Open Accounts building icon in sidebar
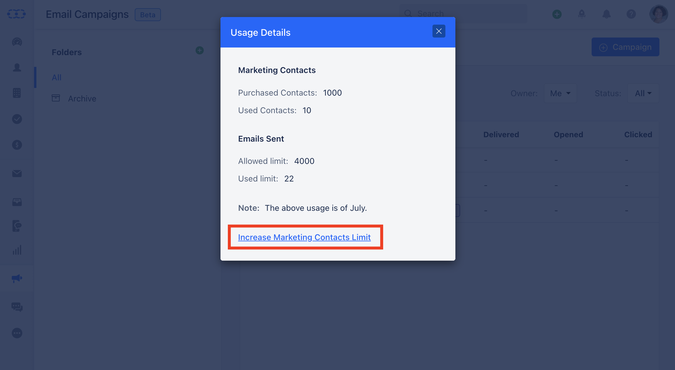The image size is (675, 370). [17, 93]
